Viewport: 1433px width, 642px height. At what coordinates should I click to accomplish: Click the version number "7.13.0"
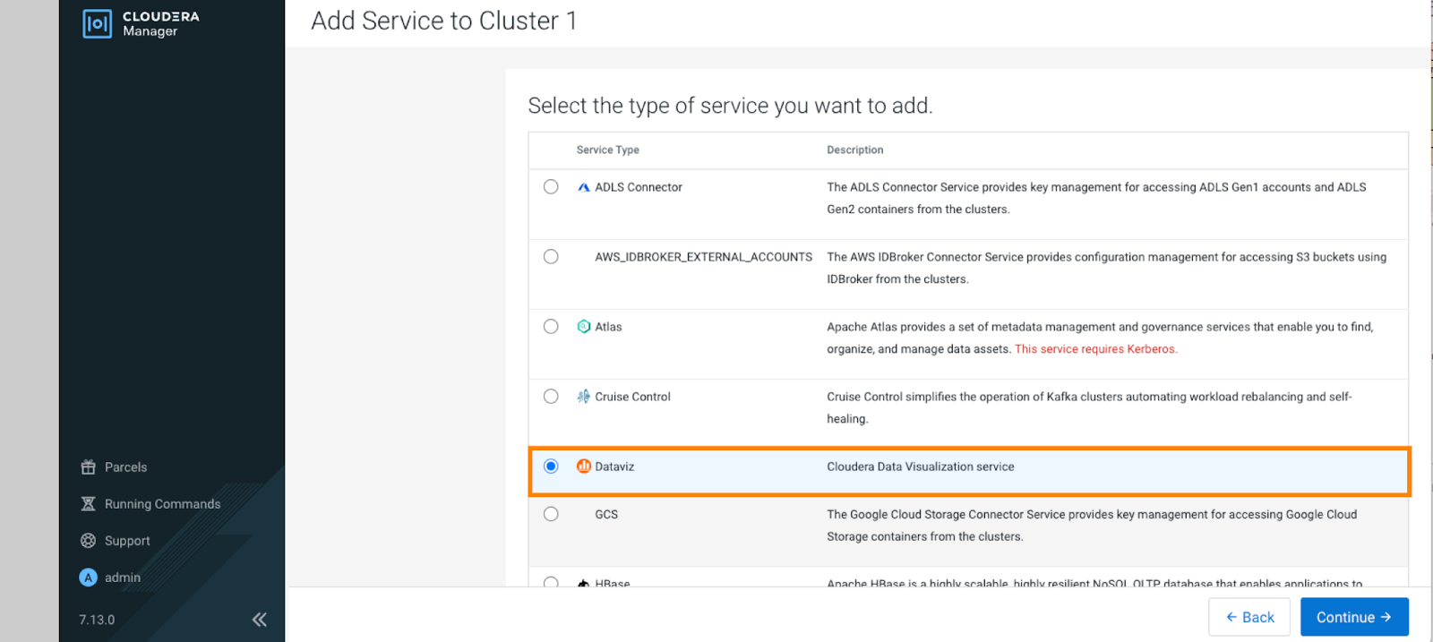coord(97,620)
